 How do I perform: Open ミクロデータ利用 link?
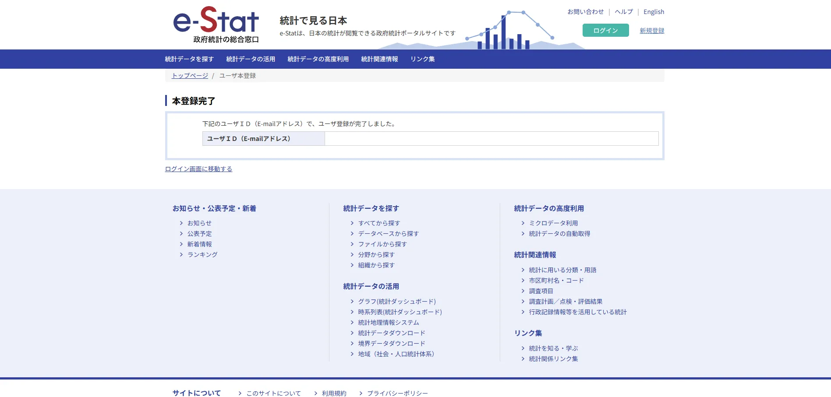tap(553, 223)
